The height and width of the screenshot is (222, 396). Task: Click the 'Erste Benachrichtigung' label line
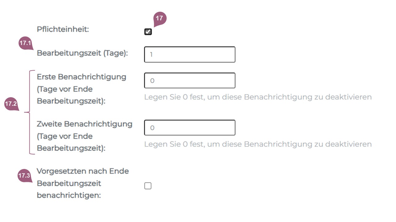coord(81,77)
